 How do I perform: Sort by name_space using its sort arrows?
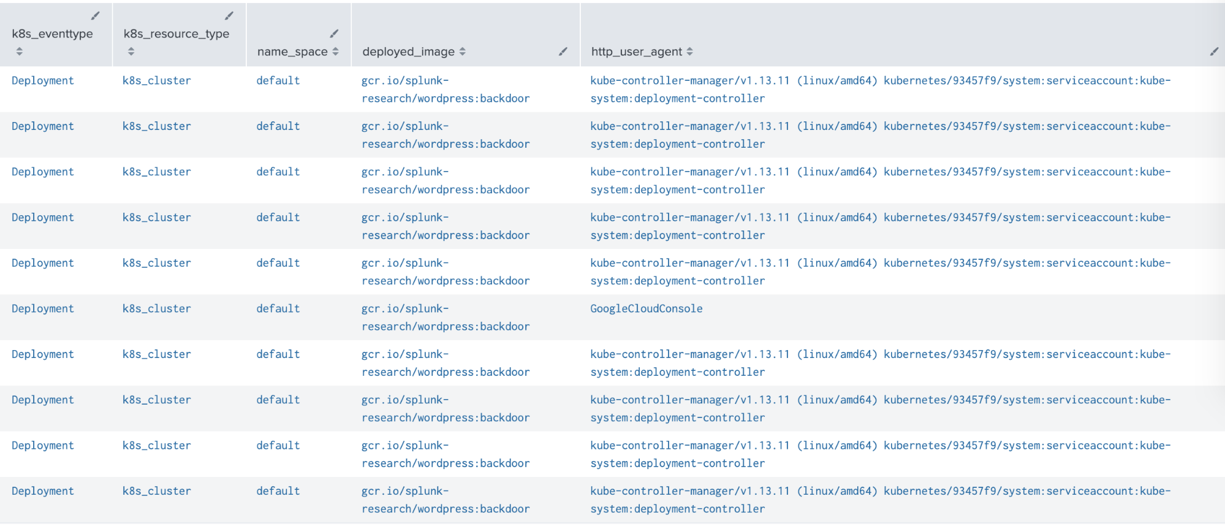(335, 52)
